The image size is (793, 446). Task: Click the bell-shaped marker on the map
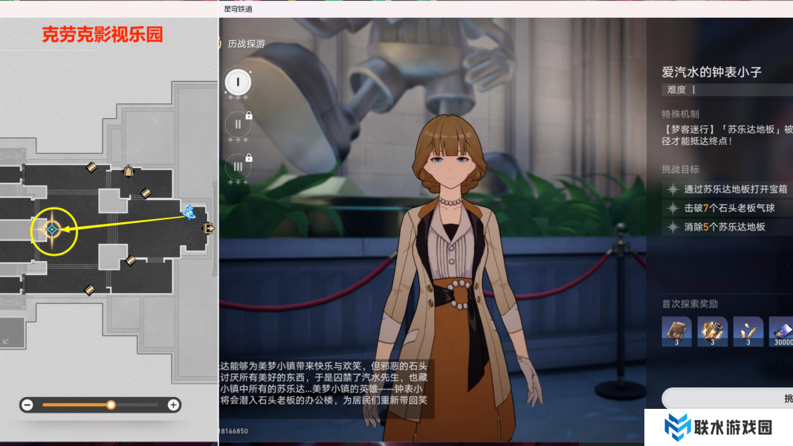click(x=128, y=171)
